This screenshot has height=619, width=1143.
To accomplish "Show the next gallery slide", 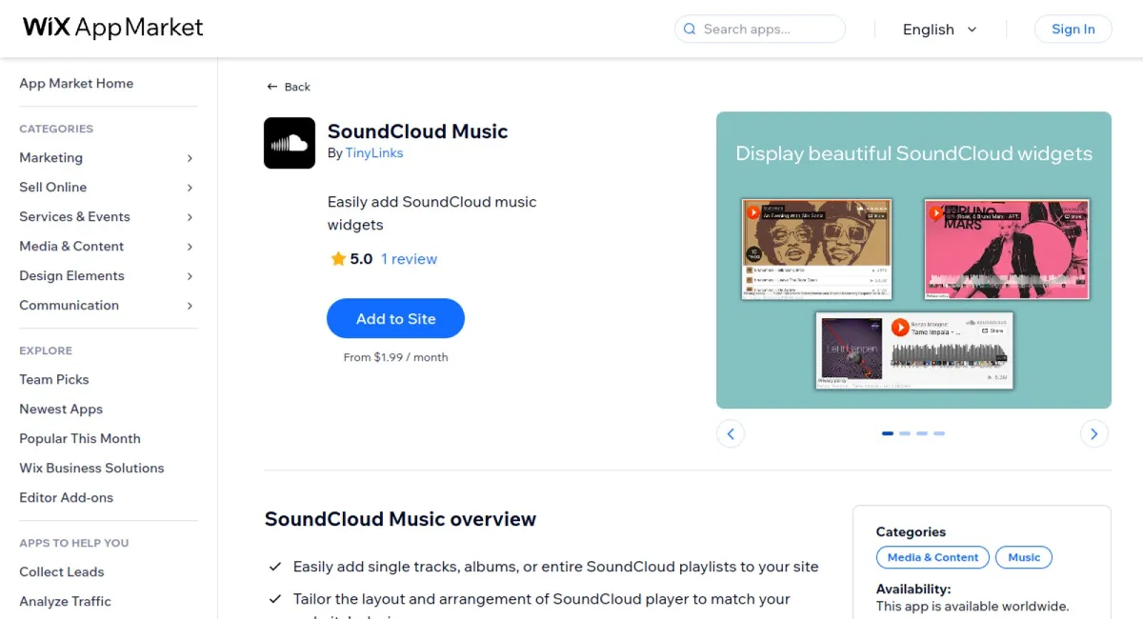I will click(x=1094, y=434).
